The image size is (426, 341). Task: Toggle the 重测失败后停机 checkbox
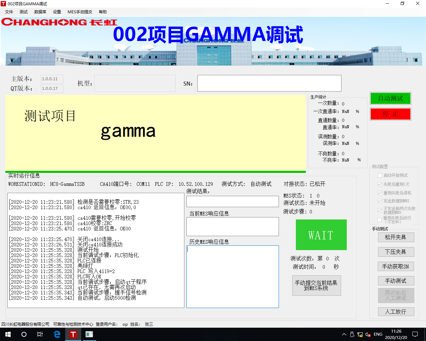click(x=380, y=193)
